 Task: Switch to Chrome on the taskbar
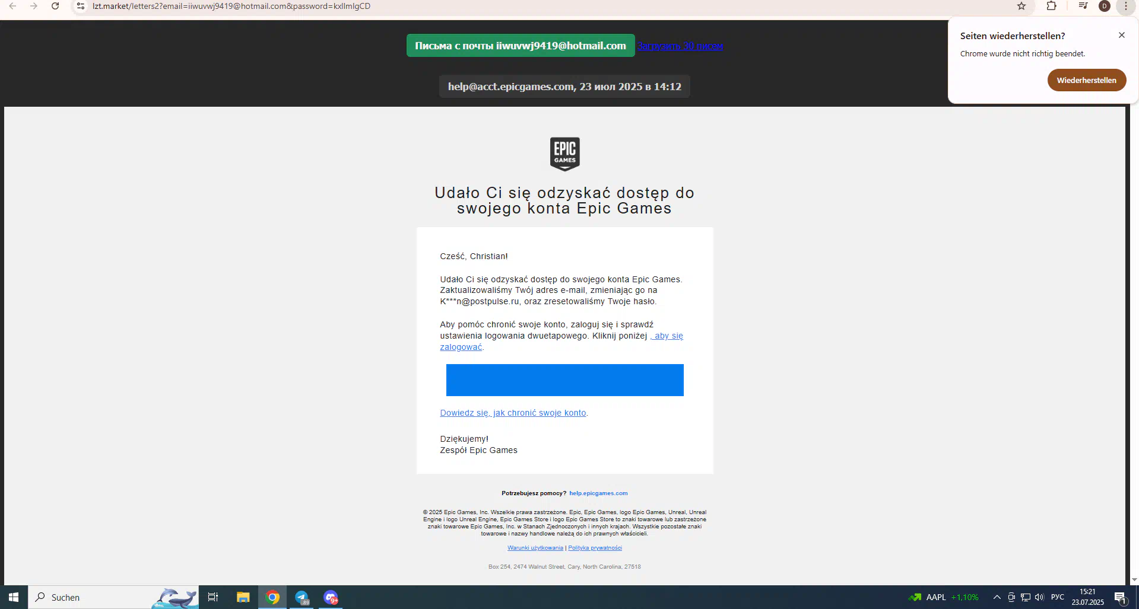tap(272, 597)
